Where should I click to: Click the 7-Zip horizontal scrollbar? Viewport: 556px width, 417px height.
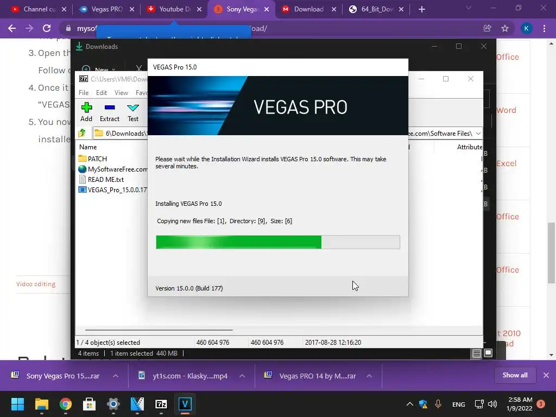[x=159, y=330]
